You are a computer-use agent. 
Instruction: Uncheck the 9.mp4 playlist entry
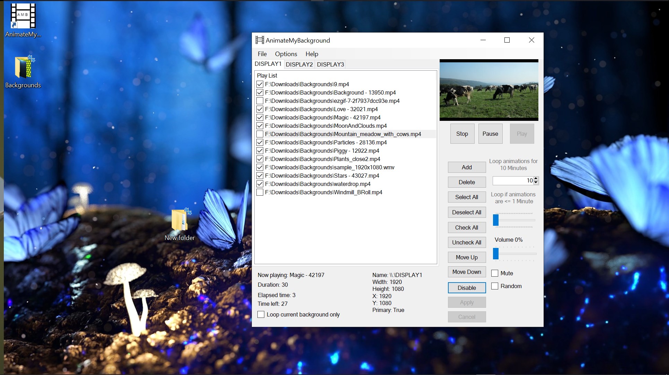tap(260, 84)
